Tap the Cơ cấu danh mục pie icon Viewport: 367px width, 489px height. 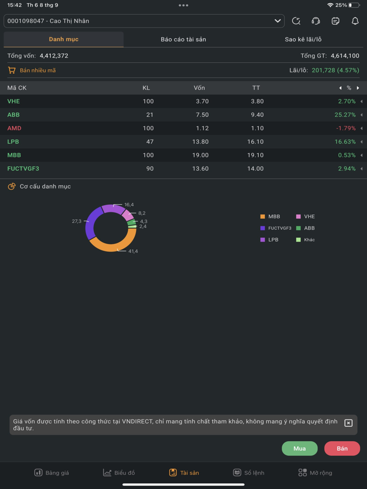(12, 186)
